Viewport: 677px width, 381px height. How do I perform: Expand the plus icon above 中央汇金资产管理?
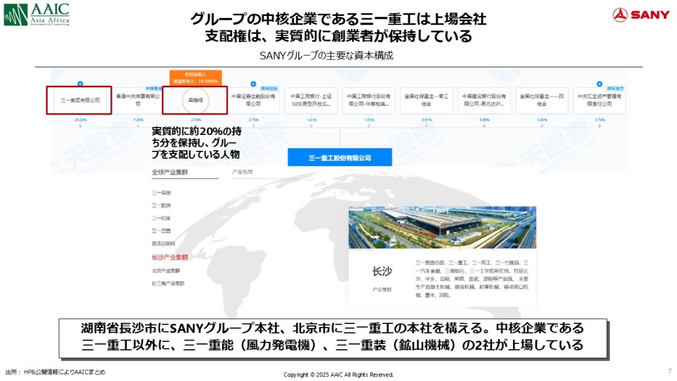pyautogui.click(x=600, y=84)
